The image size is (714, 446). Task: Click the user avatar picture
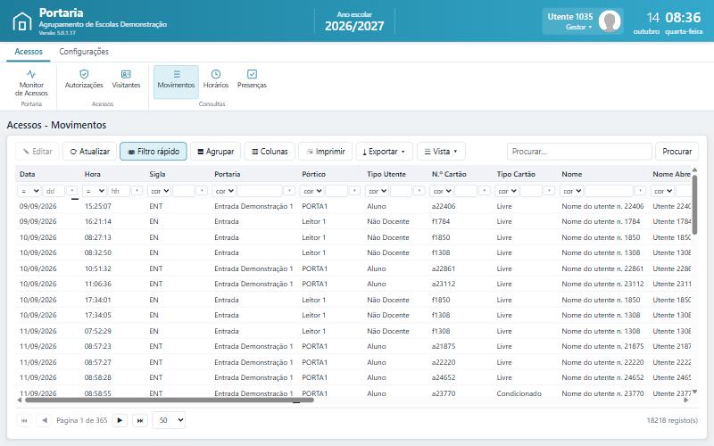point(610,21)
